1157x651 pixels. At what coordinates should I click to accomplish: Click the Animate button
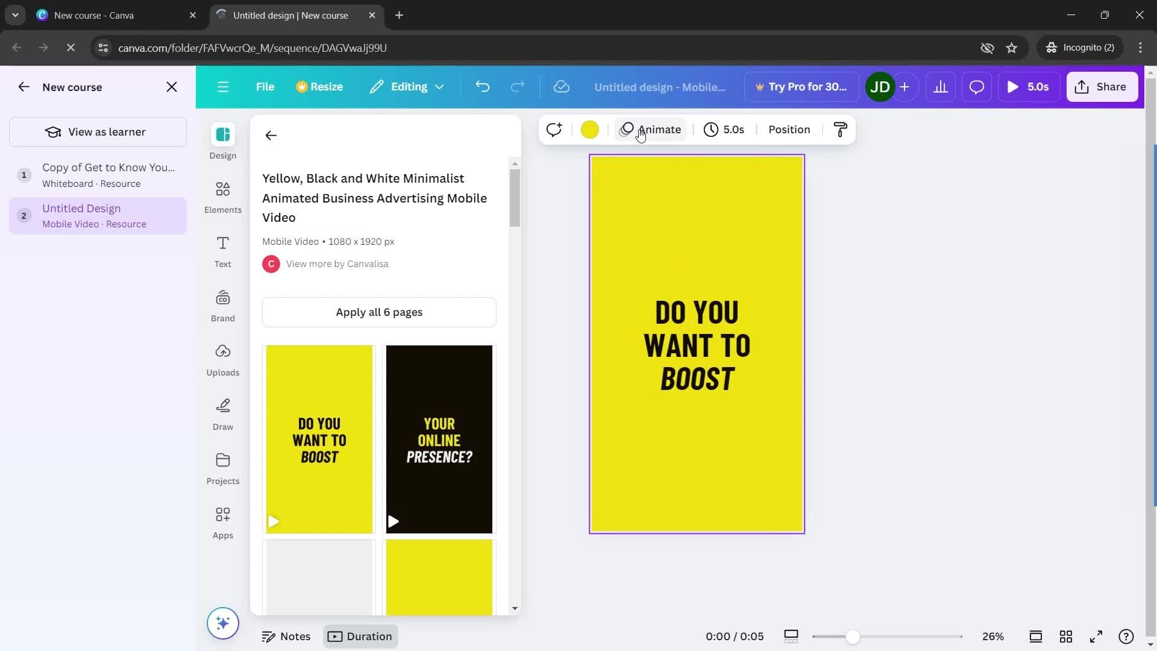tap(651, 130)
